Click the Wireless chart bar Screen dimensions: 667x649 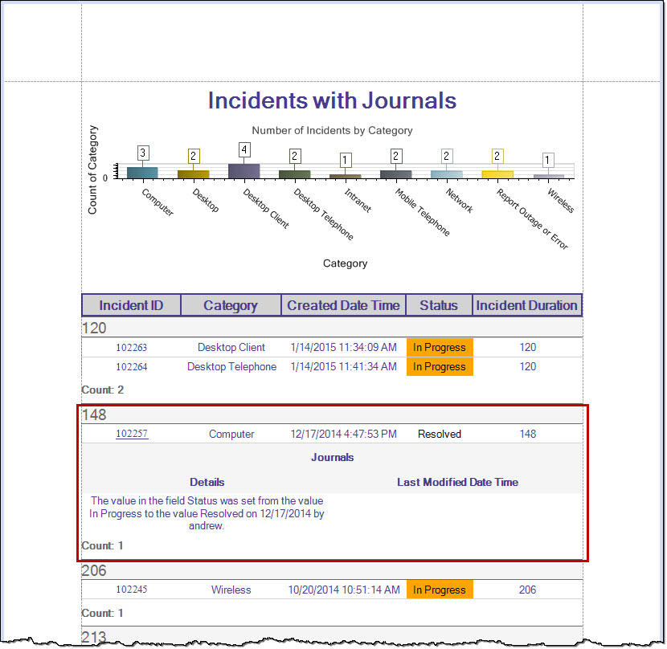click(x=549, y=177)
